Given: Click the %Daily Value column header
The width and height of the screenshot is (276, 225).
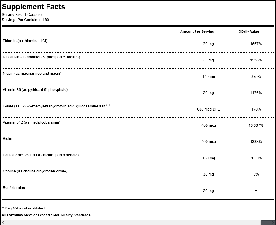Looking at the screenshot, I should tap(249, 31).
